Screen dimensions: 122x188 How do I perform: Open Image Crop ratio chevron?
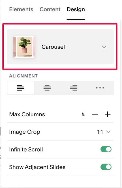point(108,132)
